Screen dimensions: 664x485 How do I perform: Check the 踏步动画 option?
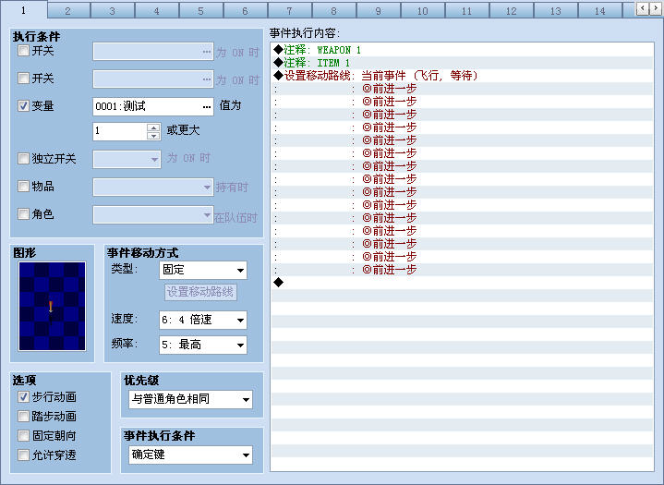pyautogui.click(x=23, y=417)
